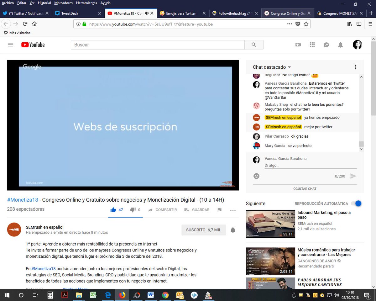Image resolution: width=376 pixels, height=301 pixels.
Task: Dislike the video with the thumbs-down icon
Action: (133, 210)
